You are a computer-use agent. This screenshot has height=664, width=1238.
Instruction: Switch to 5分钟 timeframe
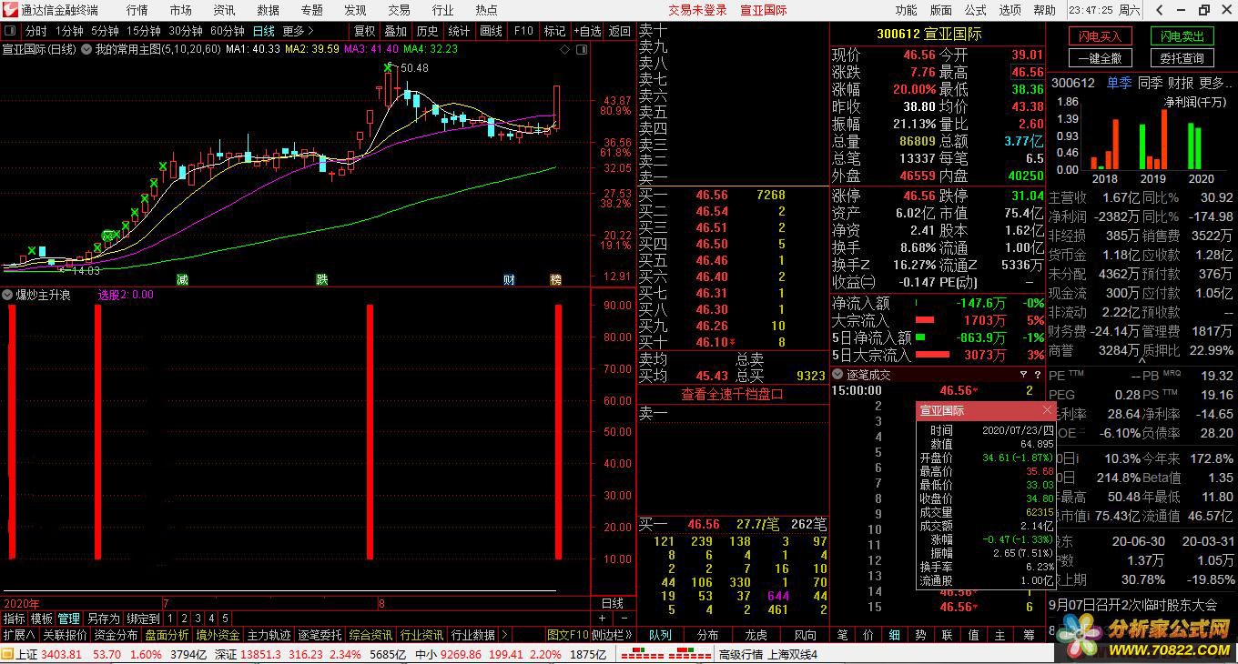pyautogui.click(x=105, y=30)
